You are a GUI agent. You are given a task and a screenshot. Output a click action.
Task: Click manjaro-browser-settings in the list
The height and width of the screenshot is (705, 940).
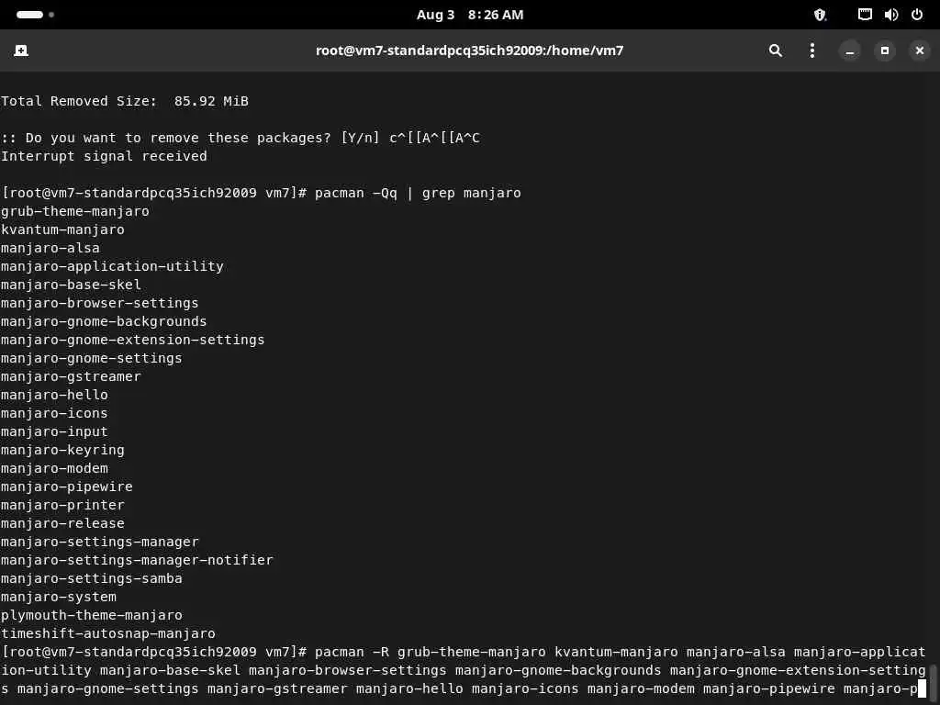pyautogui.click(x=99, y=303)
